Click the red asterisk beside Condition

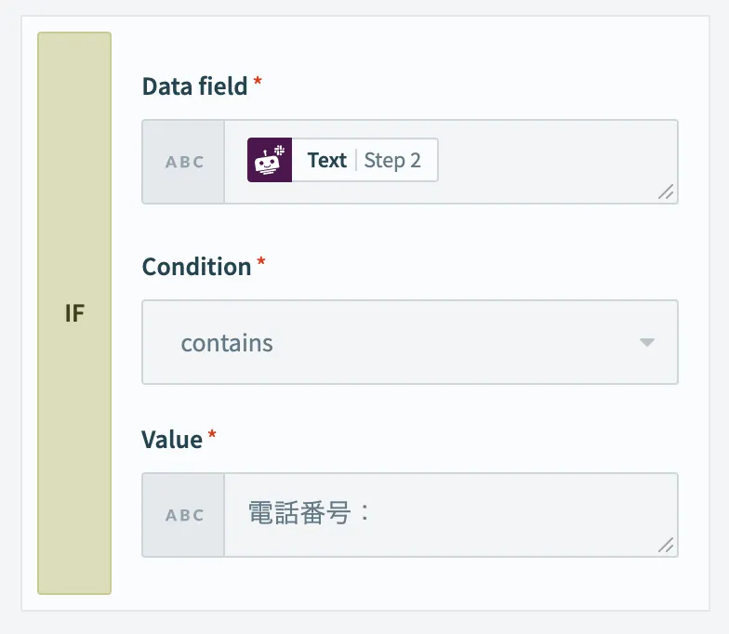(x=261, y=262)
